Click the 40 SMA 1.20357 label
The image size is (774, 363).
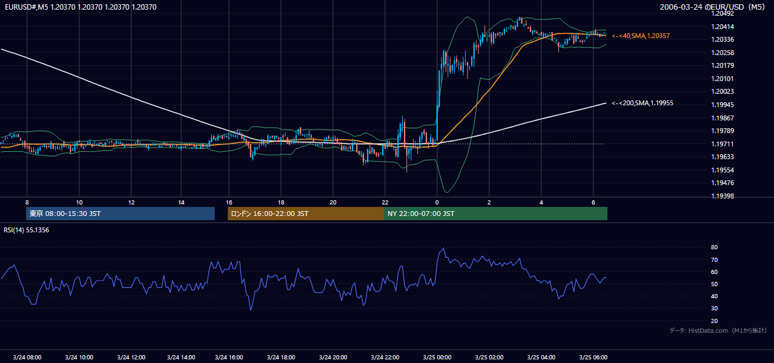[641, 36]
